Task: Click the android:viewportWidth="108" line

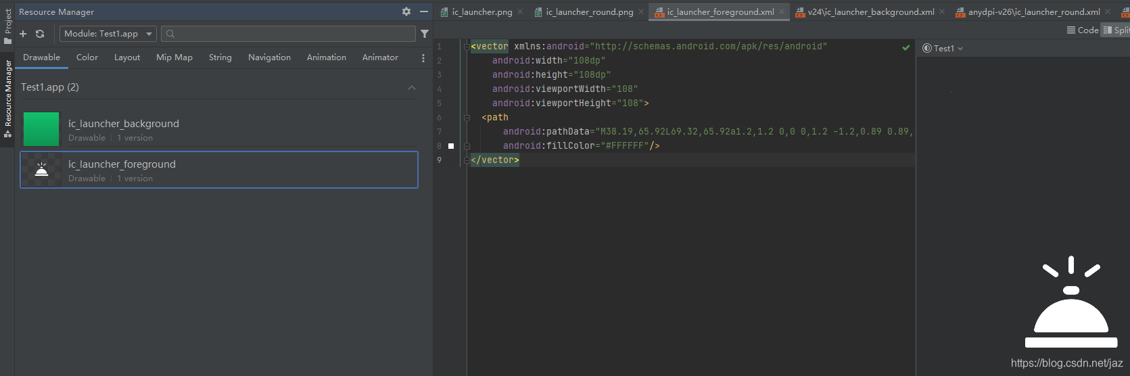Action: point(565,89)
